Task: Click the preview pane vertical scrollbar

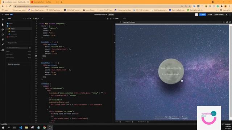Action: click(x=231, y=72)
